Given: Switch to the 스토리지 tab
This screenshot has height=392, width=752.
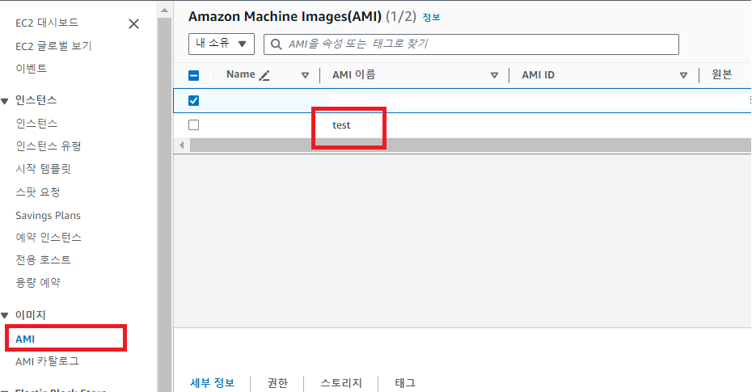Looking at the screenshot, I should click(x=341, y=383).
